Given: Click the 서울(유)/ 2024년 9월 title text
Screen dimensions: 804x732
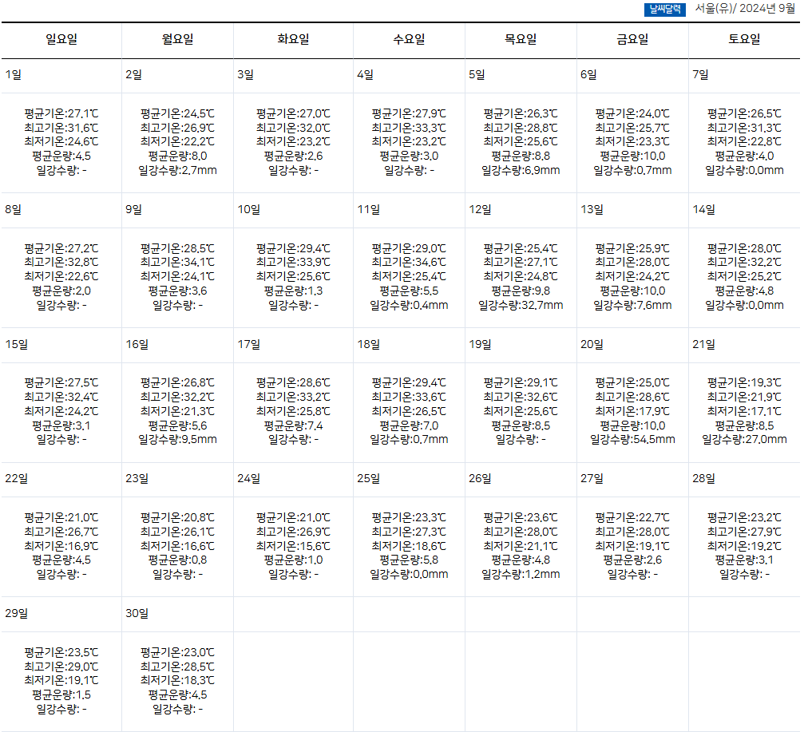Looking at the screenshot, I should [744, 9].
